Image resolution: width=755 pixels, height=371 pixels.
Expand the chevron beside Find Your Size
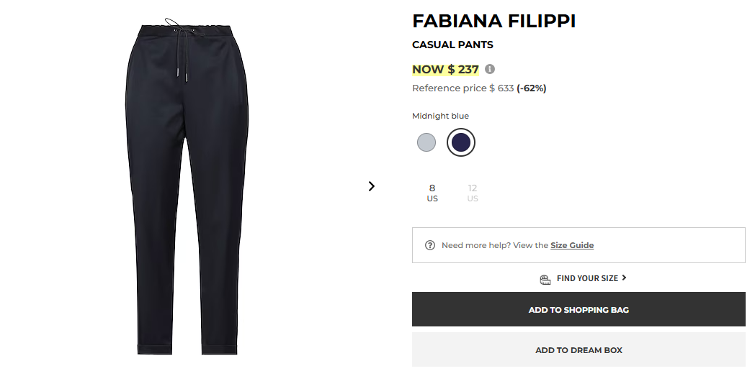tap(624, 278)
